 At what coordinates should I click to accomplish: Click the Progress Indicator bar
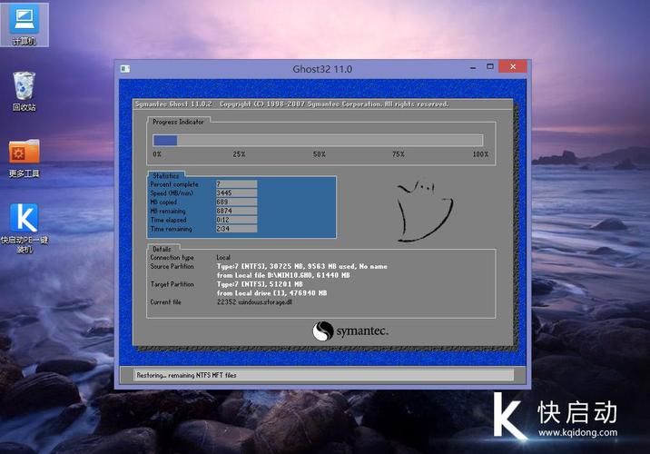318,140
